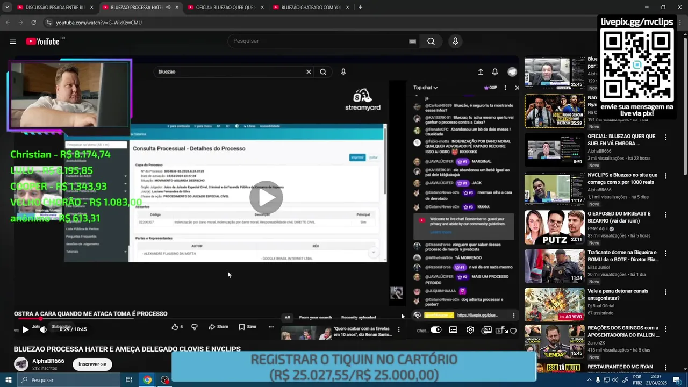
Task: Reload the page in Chrome
Action: coord(33,23)
